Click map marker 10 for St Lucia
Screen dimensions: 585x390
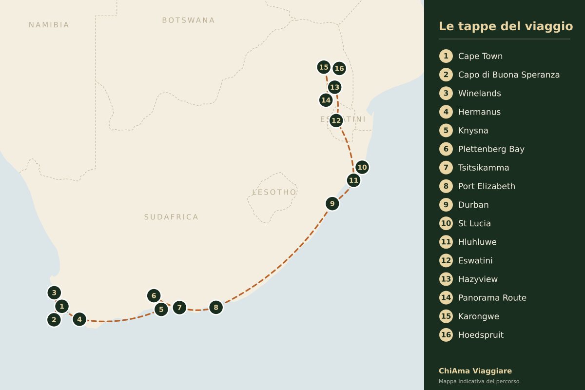point(362,167)
